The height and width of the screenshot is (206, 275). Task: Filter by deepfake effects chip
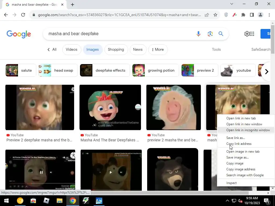105,70
